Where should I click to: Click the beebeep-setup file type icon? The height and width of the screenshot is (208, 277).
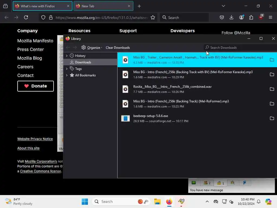coord(126,118)
